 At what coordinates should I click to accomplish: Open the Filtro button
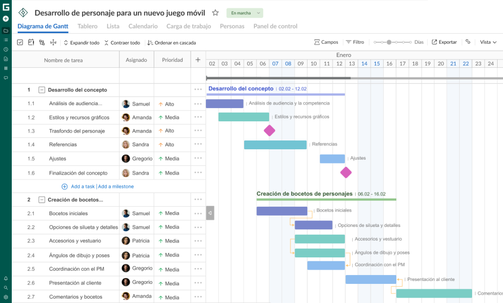click(x=355, y=42)
